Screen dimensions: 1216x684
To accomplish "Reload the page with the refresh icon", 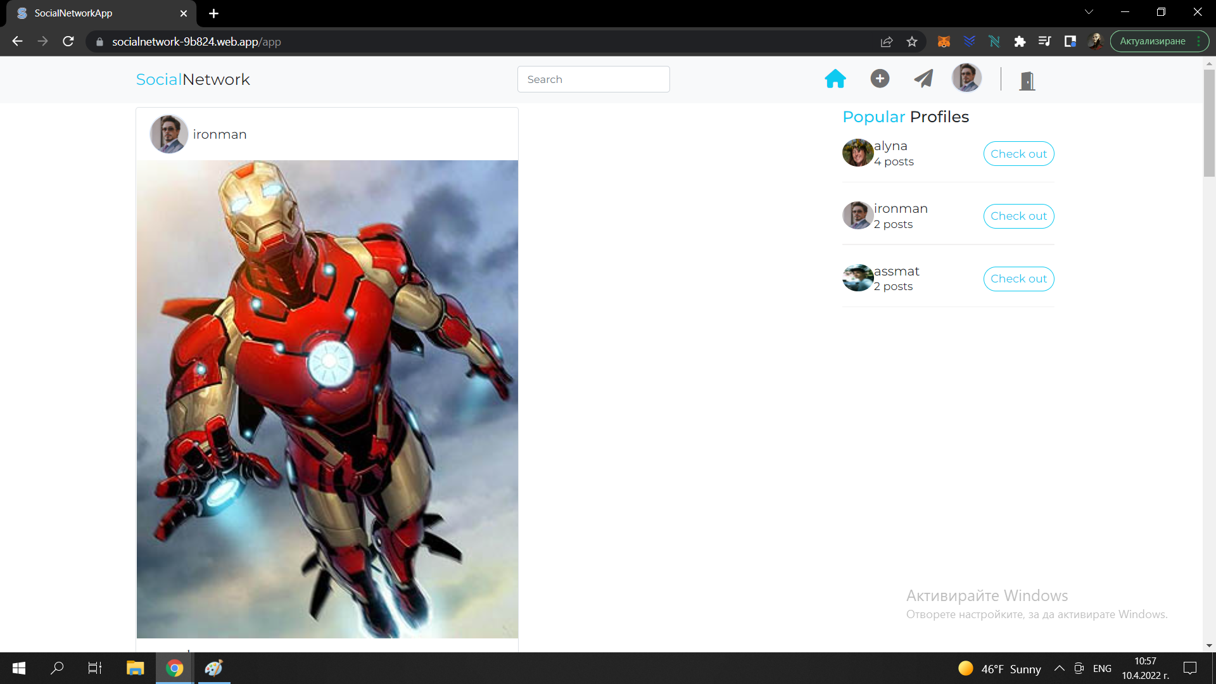I will click(68, 41).
